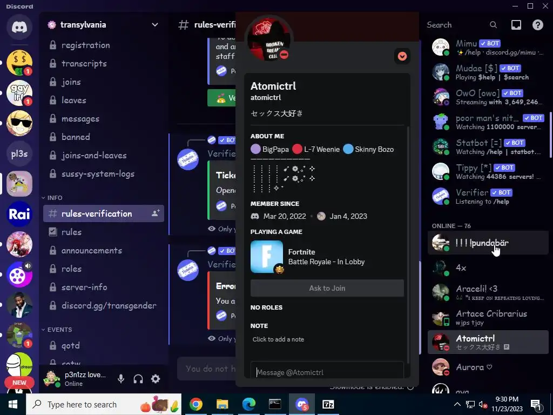The width and height of the screenshot is (553, 415).
Task: Open Chrome from the taskbar
Action: 195,404
